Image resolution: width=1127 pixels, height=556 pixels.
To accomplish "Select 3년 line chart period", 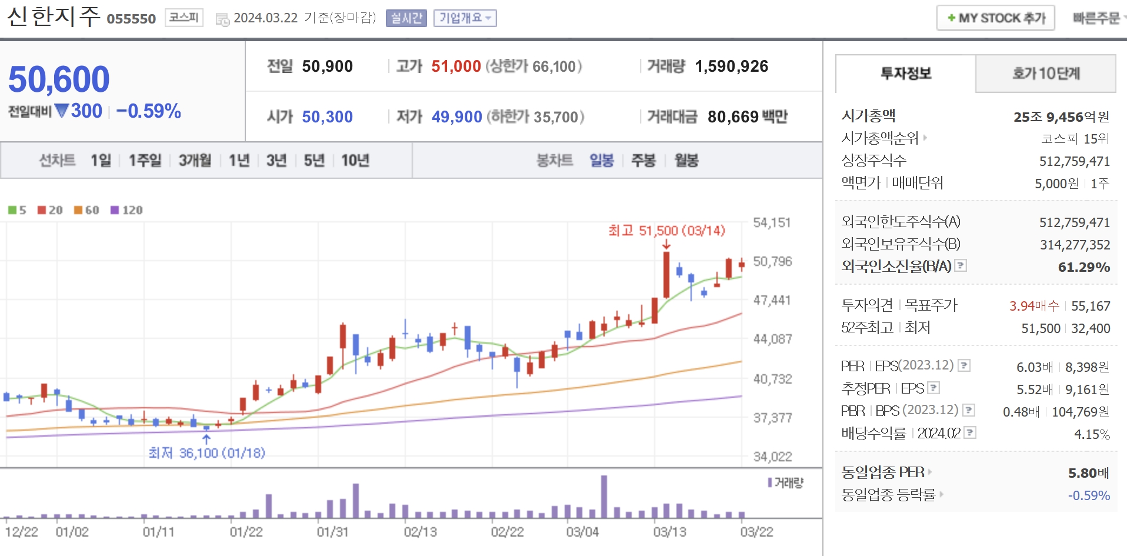I will click(276, 160).
